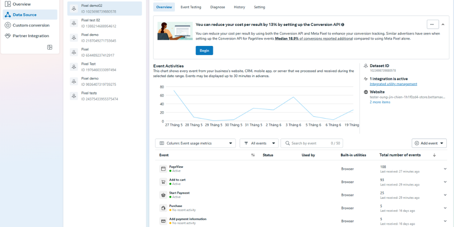Click the Status column header

click(268, 155)
